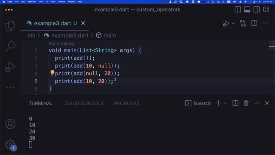Switch to the TERMINAL panel tab

pyautogui.click(x=41, y=103)
